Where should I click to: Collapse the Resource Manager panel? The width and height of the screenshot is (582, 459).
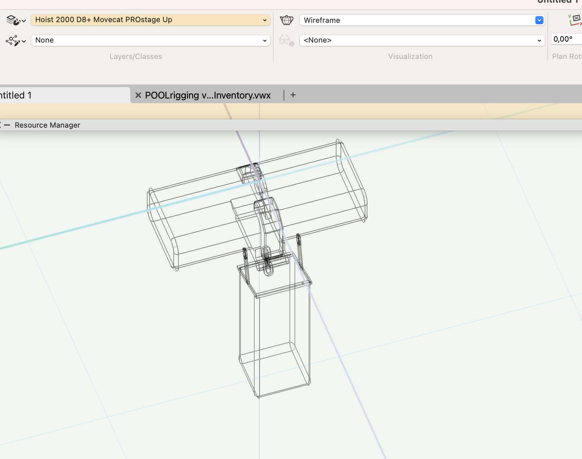[8, 125]
